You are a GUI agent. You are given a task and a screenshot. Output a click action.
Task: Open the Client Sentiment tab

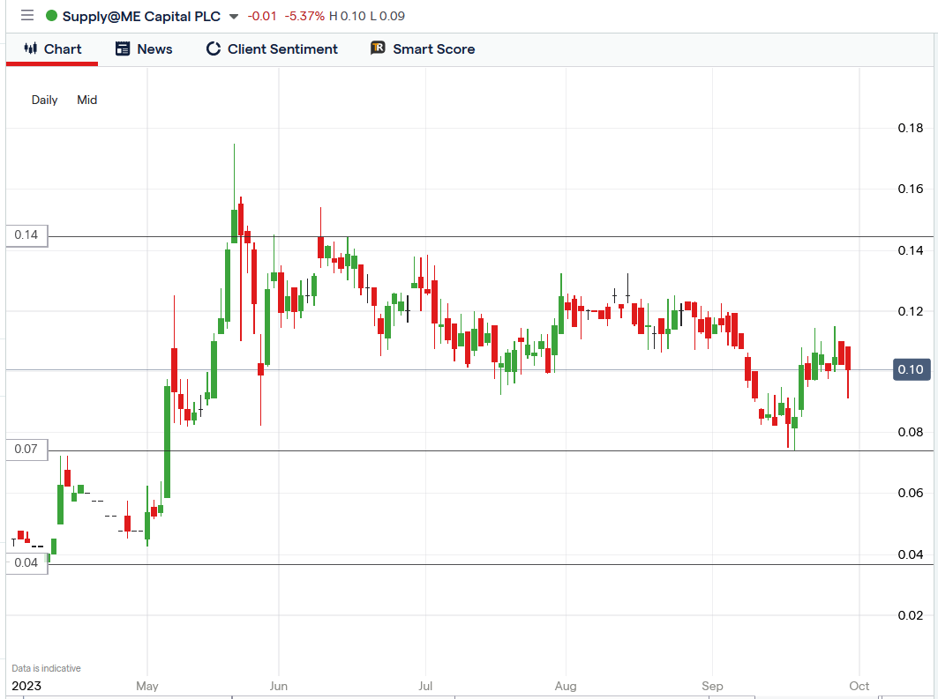(272, 49)
